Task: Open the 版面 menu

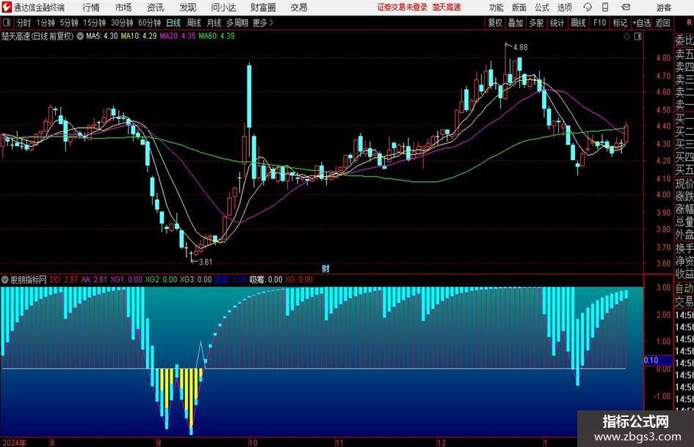Action: pyautogui.click(x=519, y=7)
